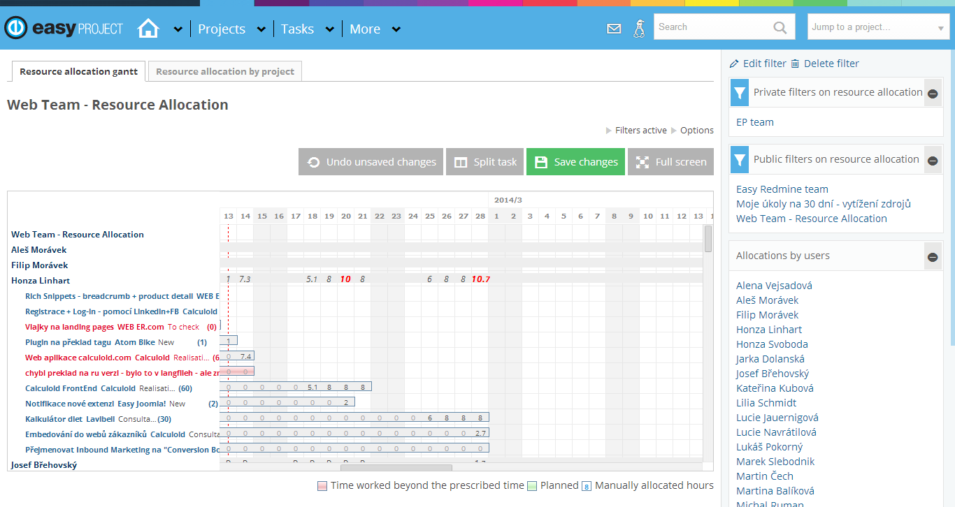955x507 pixels.
Task: Open the Projects menu
Action: 222,29
